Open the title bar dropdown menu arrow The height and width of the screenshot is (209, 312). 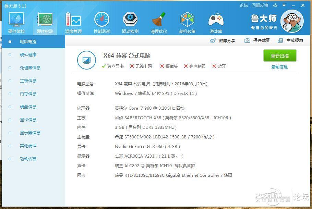pos(284,5)
